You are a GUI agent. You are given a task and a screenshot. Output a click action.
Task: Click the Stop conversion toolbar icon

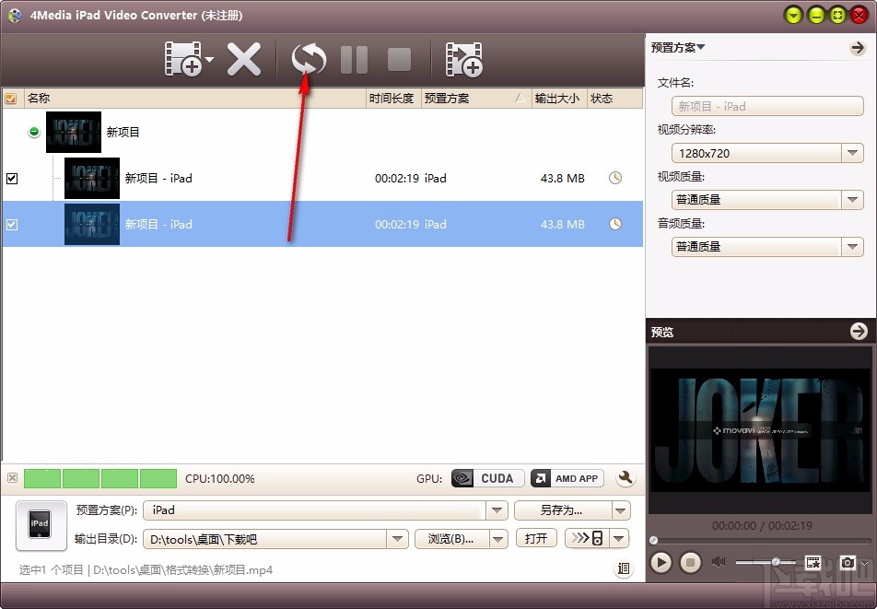click(398, 58)
